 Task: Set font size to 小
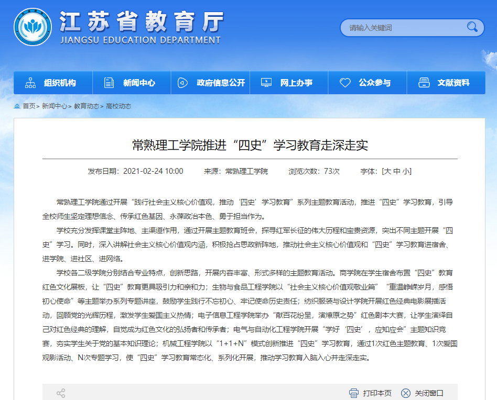click(406, 172)
